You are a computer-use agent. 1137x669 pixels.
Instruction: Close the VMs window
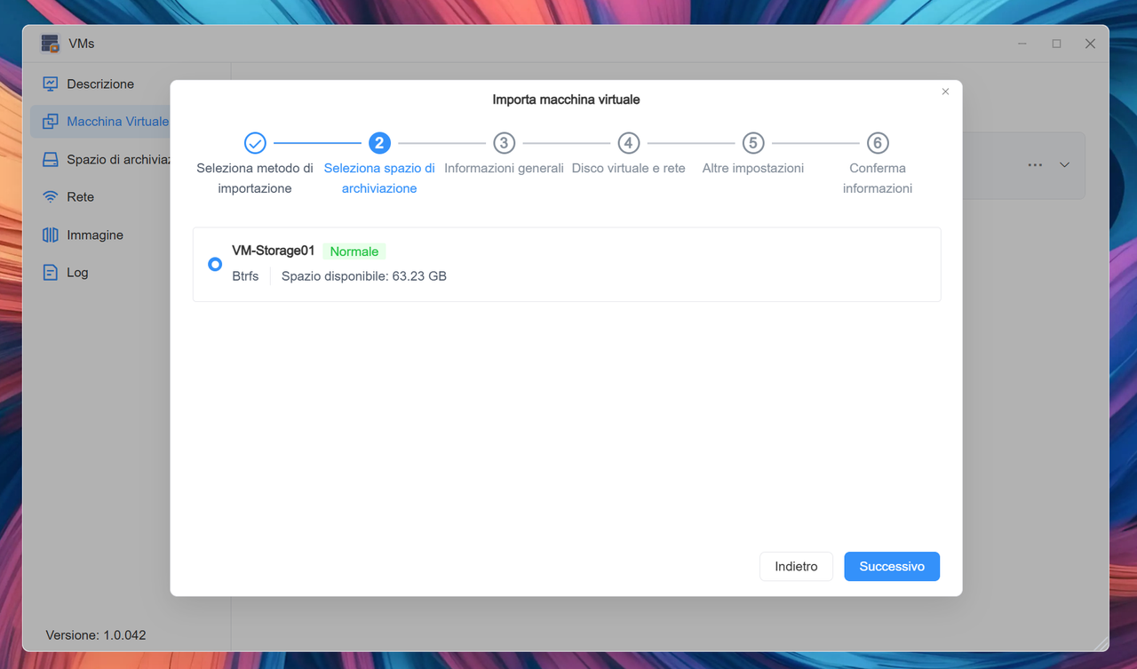pyautogui.click(x=1090, y=44)
